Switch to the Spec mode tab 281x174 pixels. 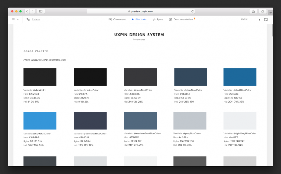click(158, 20)
